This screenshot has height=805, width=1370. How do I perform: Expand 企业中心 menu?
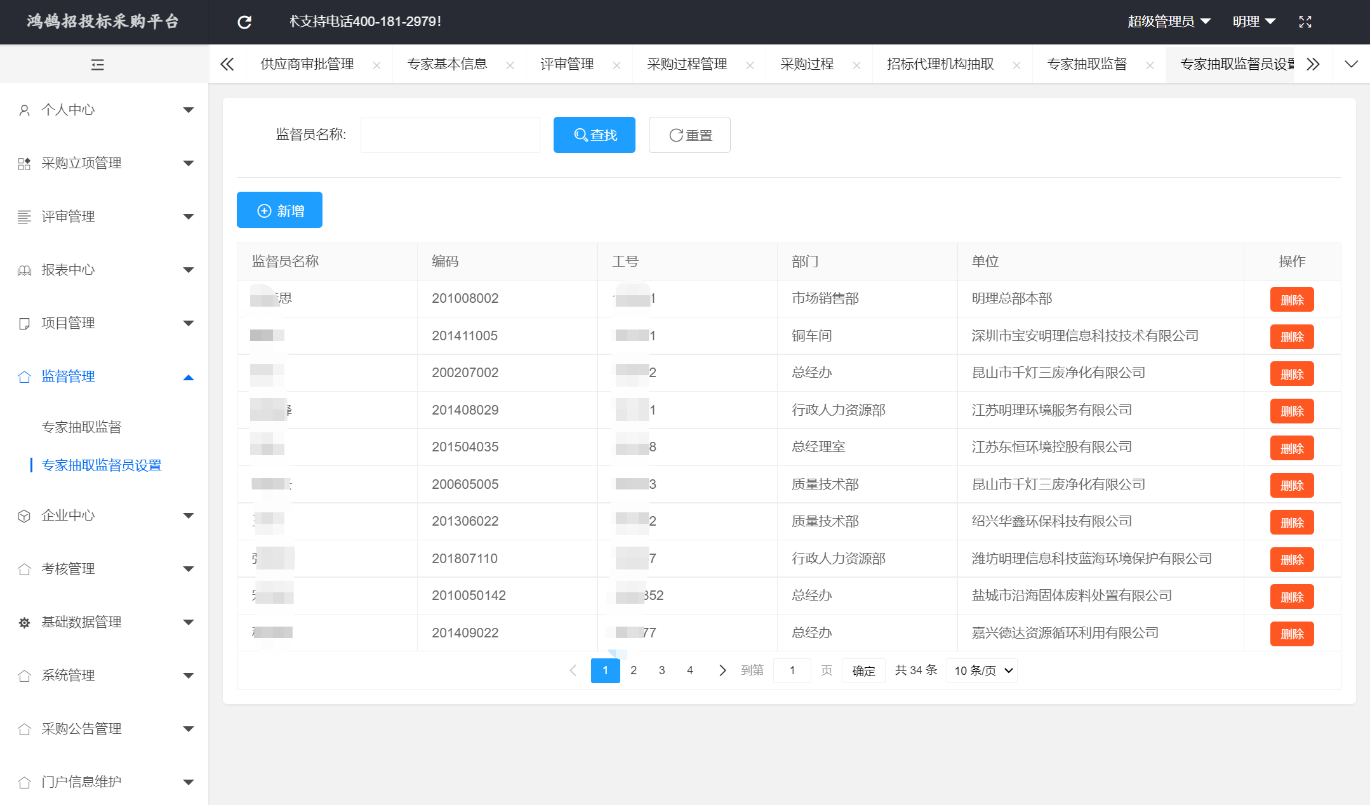pos(104,516)
